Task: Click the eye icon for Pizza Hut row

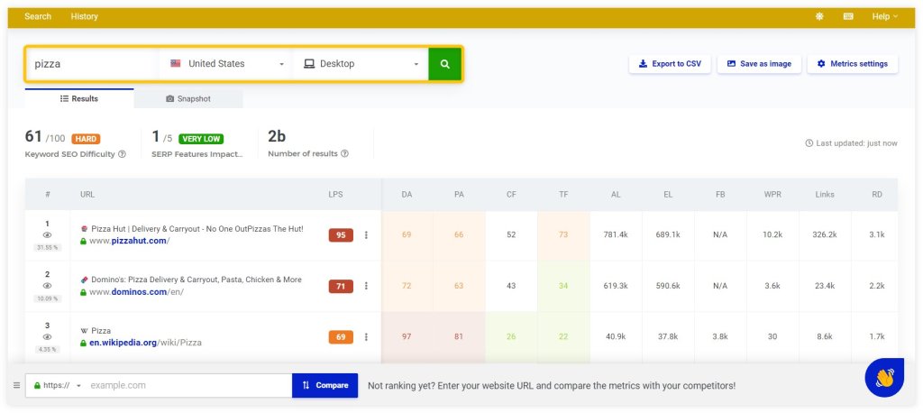Action: 47,235
